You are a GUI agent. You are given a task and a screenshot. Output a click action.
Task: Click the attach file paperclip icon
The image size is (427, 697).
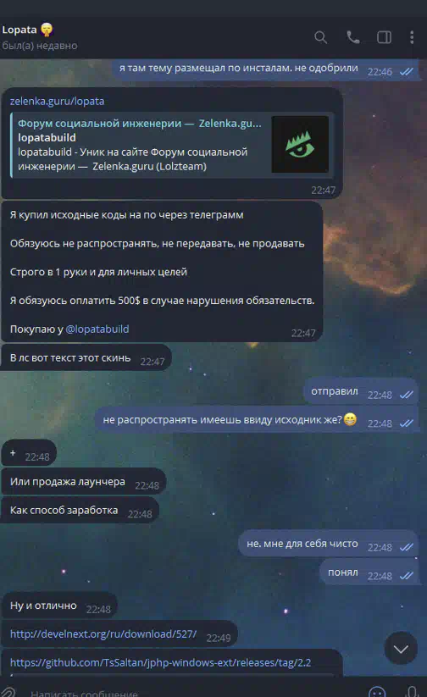click(x=8, y=692)
